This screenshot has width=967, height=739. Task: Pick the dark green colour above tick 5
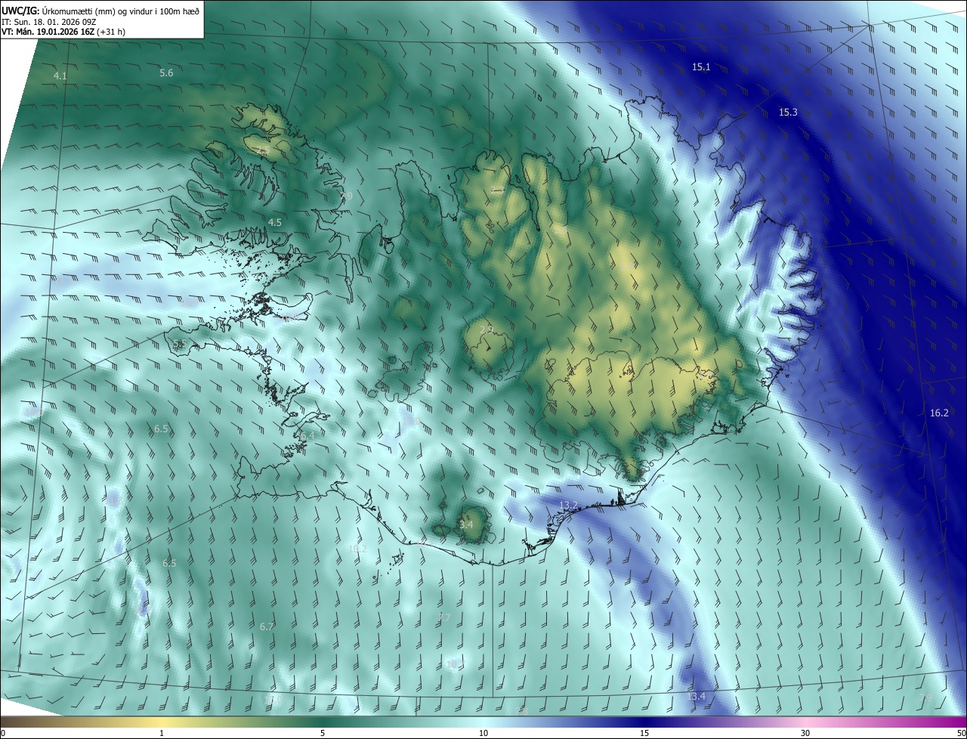pyautogui.click(x=323, y=722)
